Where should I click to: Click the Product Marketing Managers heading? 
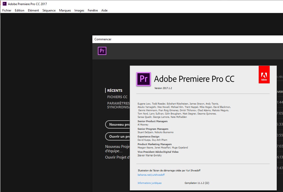[x=155, y=144]
